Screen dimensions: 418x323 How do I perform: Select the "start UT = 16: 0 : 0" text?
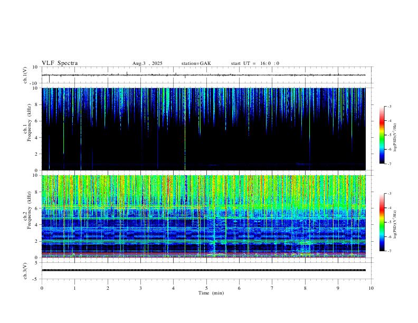(x=255, y=63)
